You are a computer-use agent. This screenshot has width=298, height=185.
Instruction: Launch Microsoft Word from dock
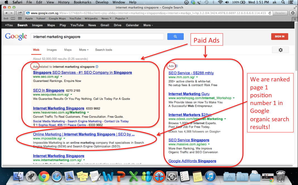coord(108,176)
